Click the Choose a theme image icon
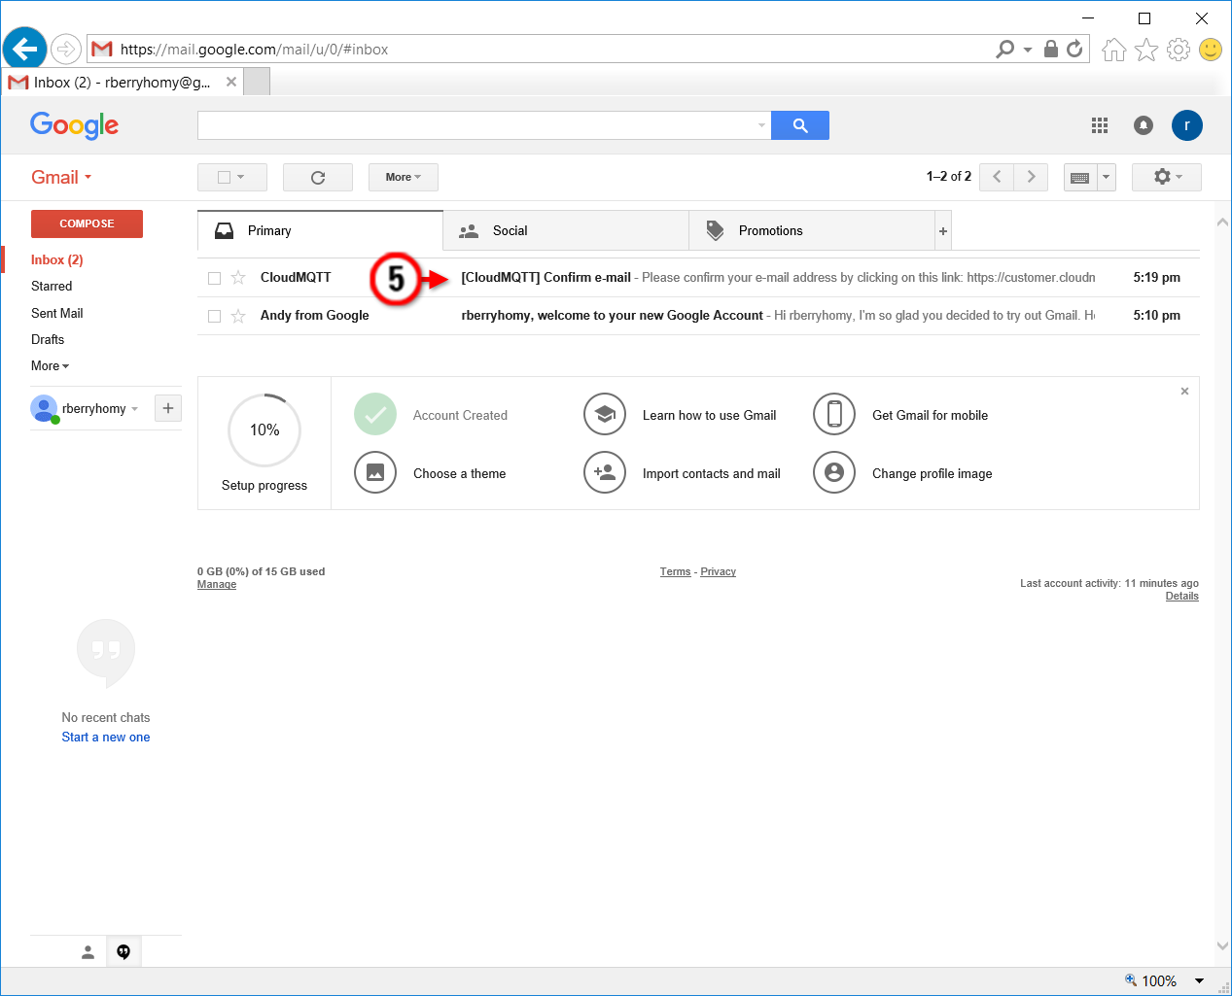This screenshot has width=1232, height=996. [x=375, y=473]
